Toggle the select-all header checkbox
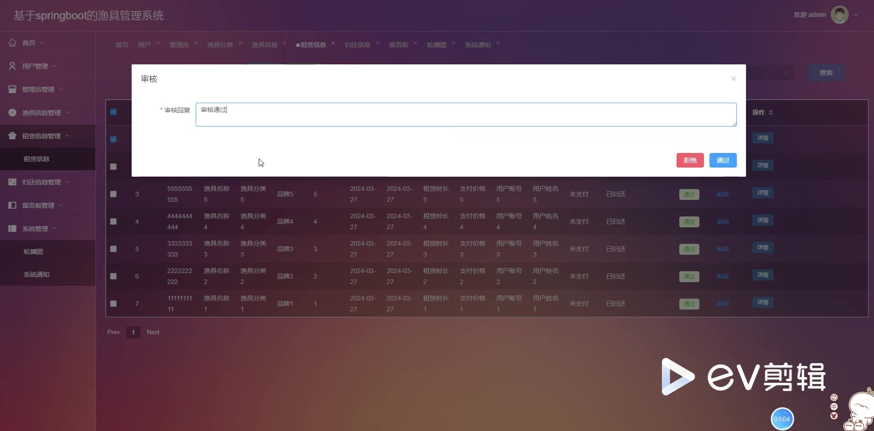The image size is (874, 431). tap(113, 112)
